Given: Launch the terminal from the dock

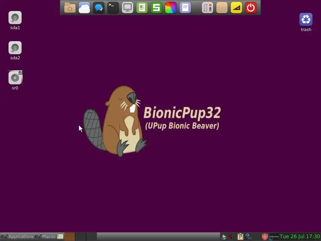Looking at the screenshot, I should [113, 8].
